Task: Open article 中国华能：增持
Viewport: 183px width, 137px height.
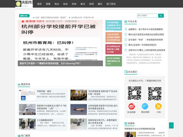Action: (44, 91)
